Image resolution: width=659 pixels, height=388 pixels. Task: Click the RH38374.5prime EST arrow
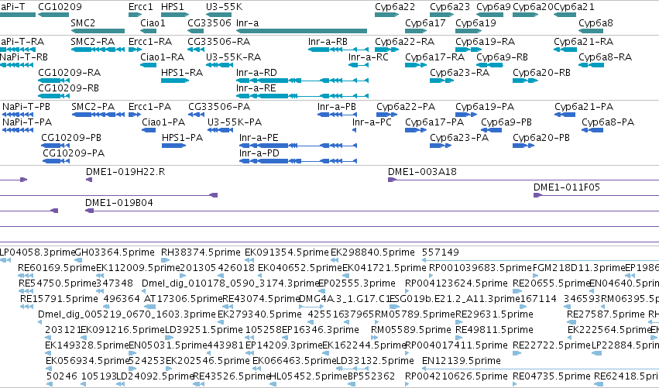165,261
